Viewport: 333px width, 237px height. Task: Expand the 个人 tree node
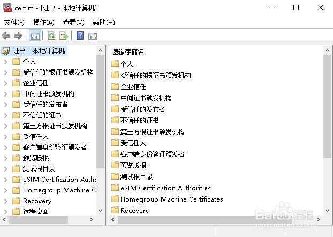(6, 62)
